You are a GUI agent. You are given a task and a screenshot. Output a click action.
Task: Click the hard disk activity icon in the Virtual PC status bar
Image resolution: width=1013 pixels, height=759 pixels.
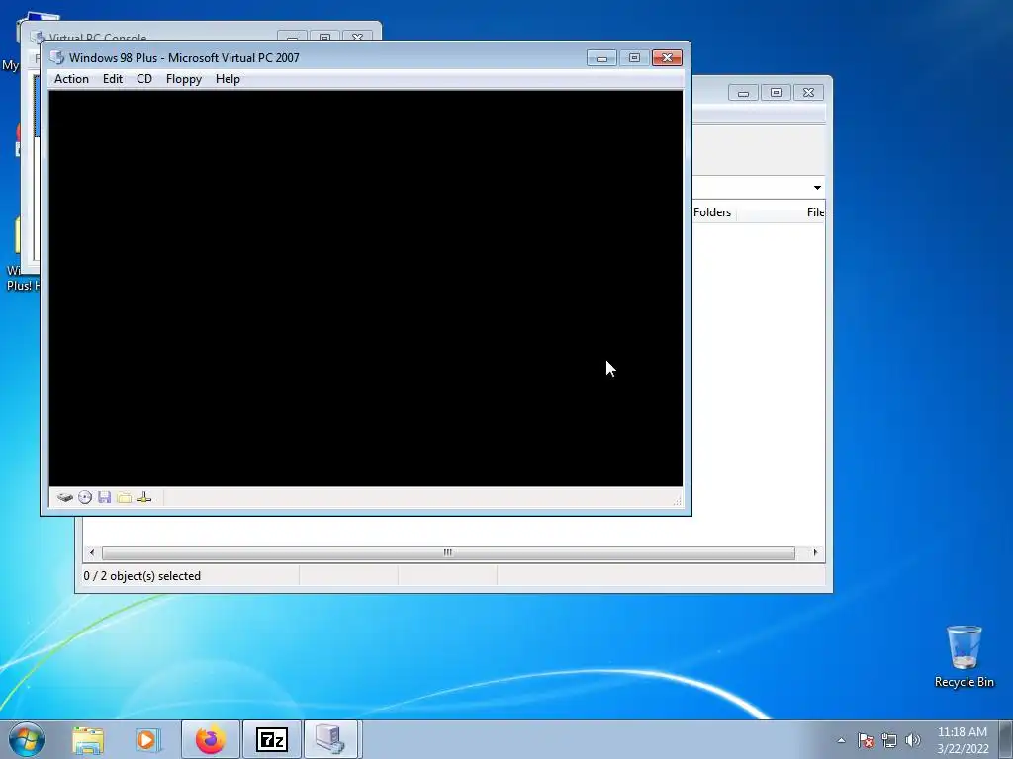[x=64, y=497]
